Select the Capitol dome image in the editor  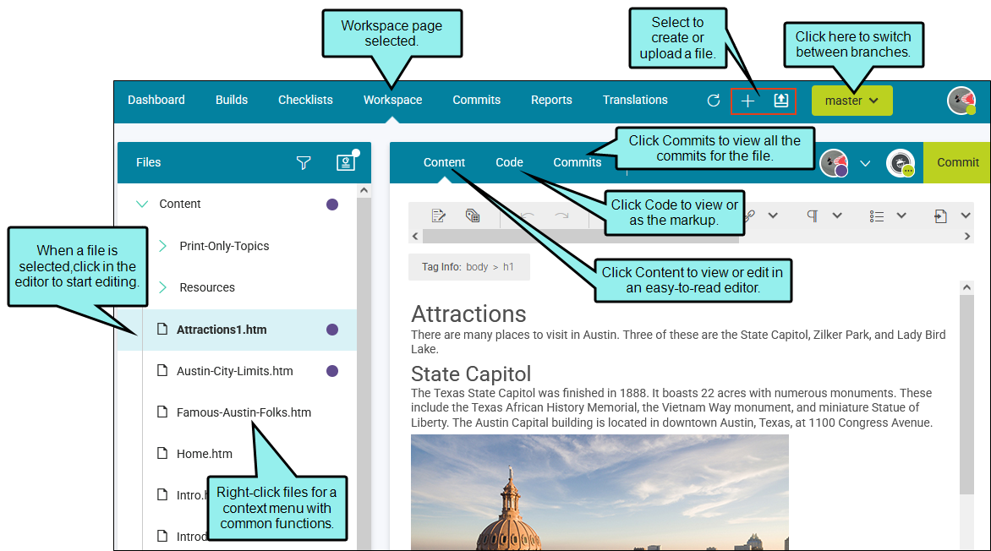[600, 493]
